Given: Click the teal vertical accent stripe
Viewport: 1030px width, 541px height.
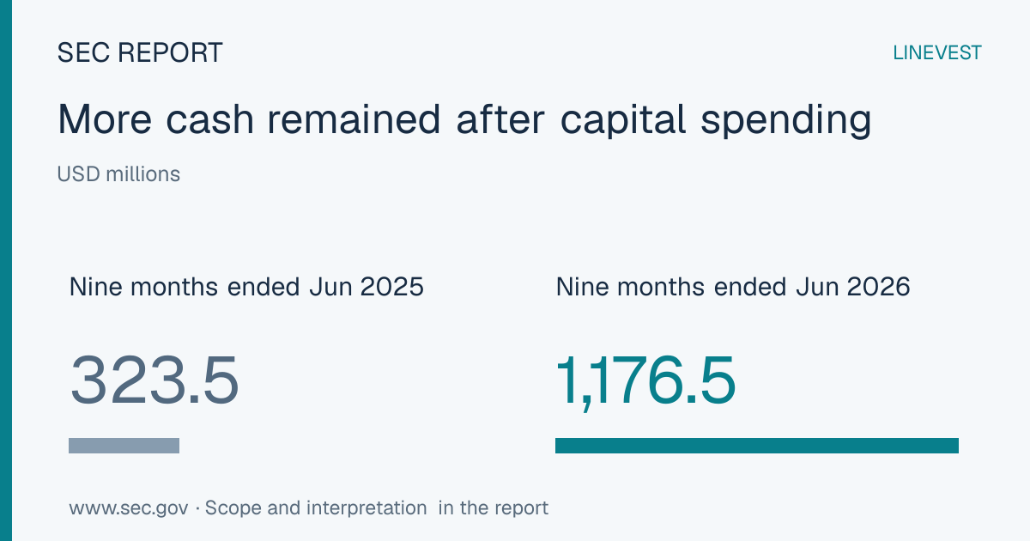Looking at the screenshot, I should [6, 270].
